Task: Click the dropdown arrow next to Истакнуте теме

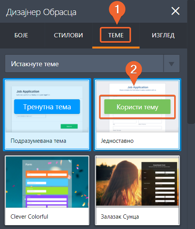Action: (171, 64)
